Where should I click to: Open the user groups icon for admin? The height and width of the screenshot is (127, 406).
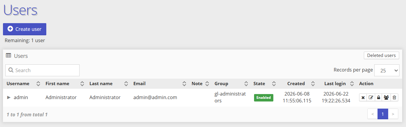click(x=386, y=97)
